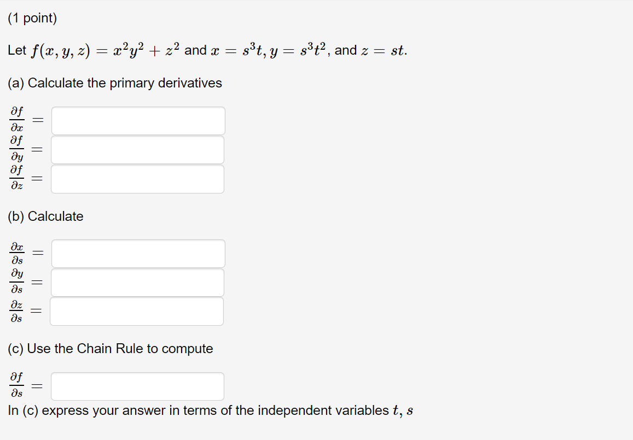633x440 pixels.
Task: Click the ∂x/∂s fraction label
Action: 17,253
